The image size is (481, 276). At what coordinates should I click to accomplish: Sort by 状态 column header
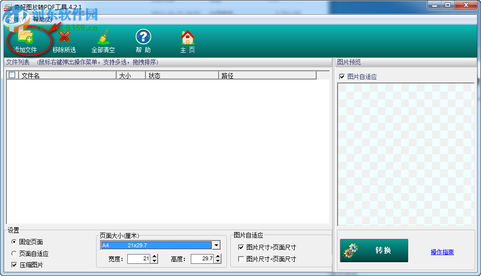click(182, 76)
